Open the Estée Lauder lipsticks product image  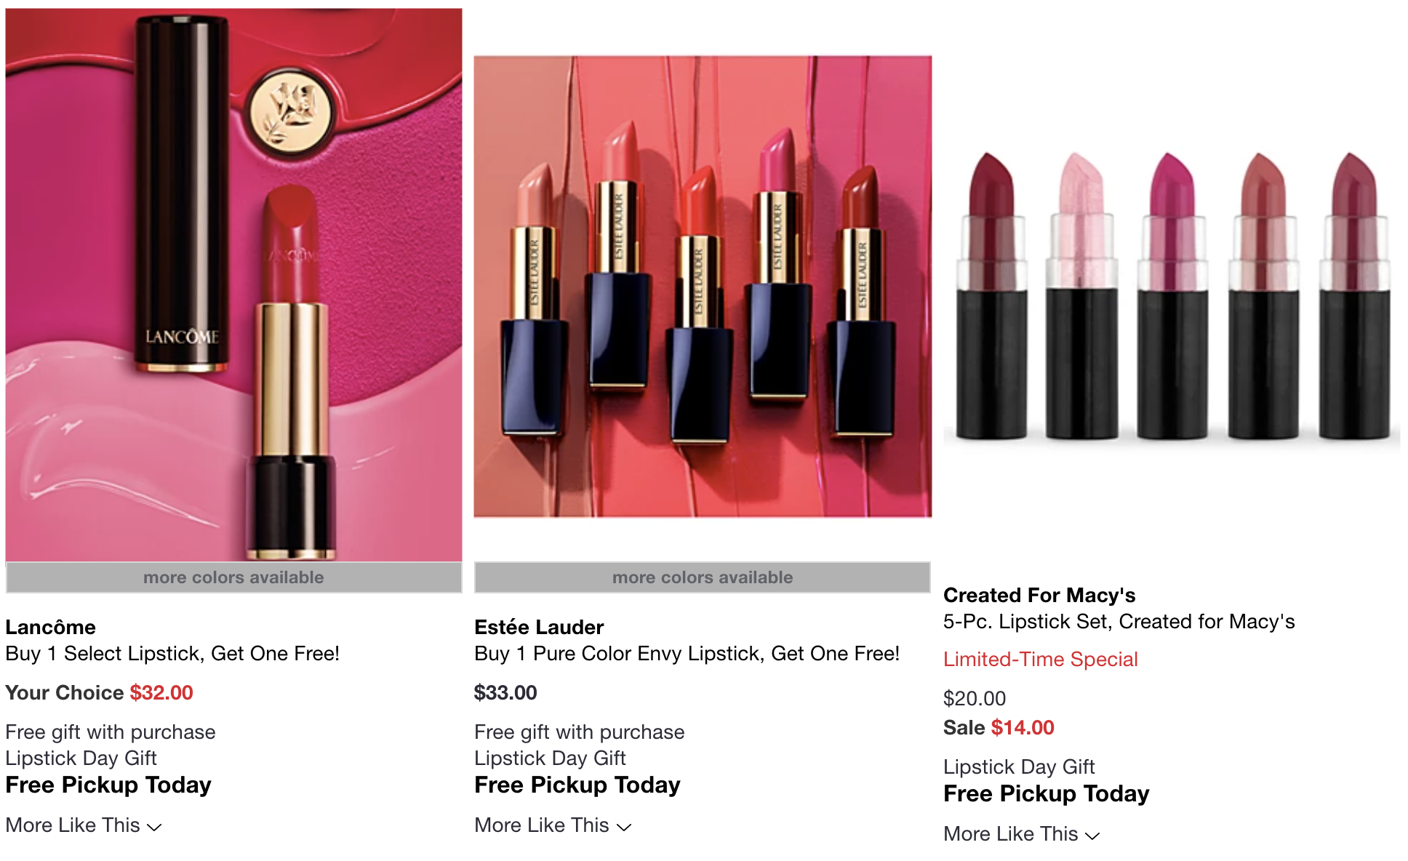coord(703,287)
